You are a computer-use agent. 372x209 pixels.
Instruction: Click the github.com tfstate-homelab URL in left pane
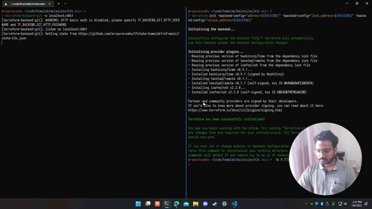click(x=129, y=34)
